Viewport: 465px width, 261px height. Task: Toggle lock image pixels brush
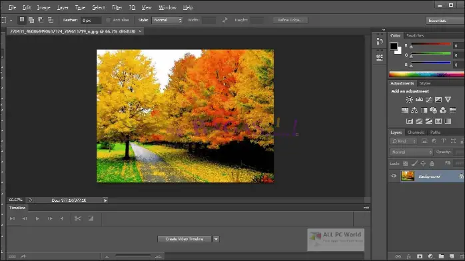tap(414, 164)
